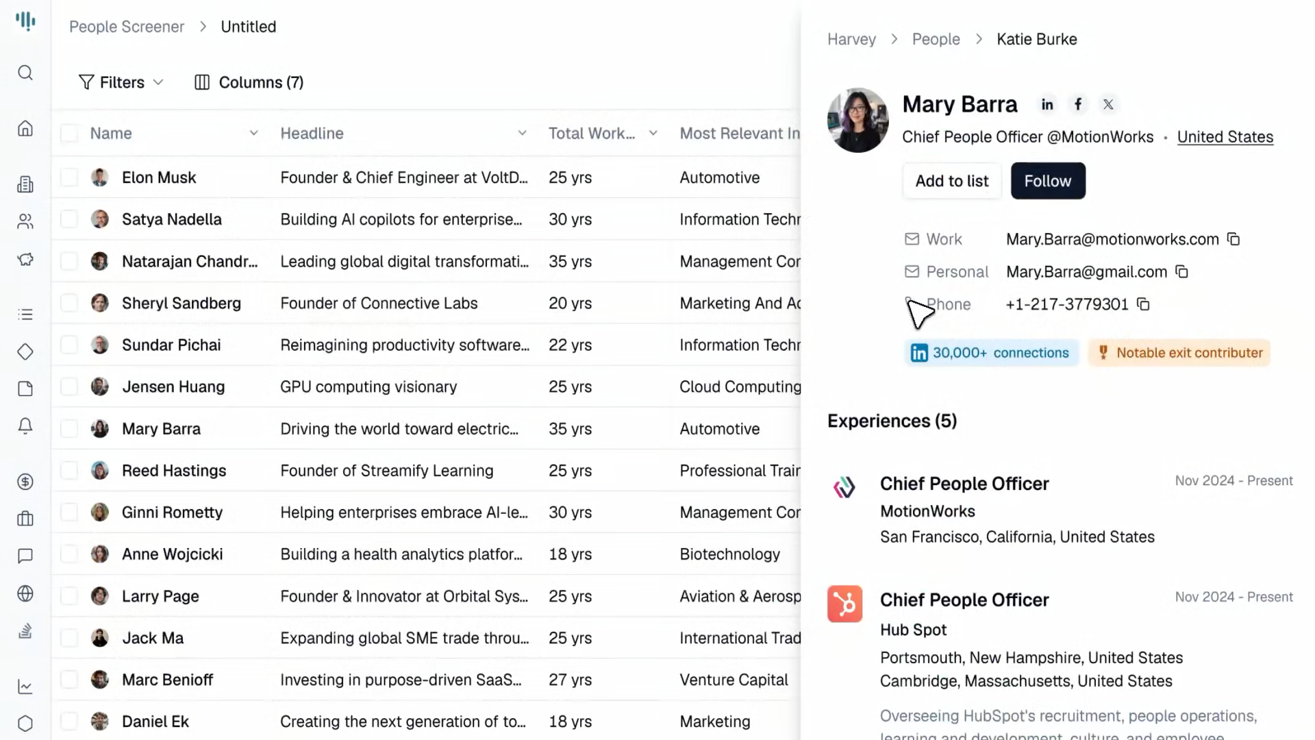The image size is (1315, 740).
Task: Copy the personal Gmail address
Action: [1181, 271]
